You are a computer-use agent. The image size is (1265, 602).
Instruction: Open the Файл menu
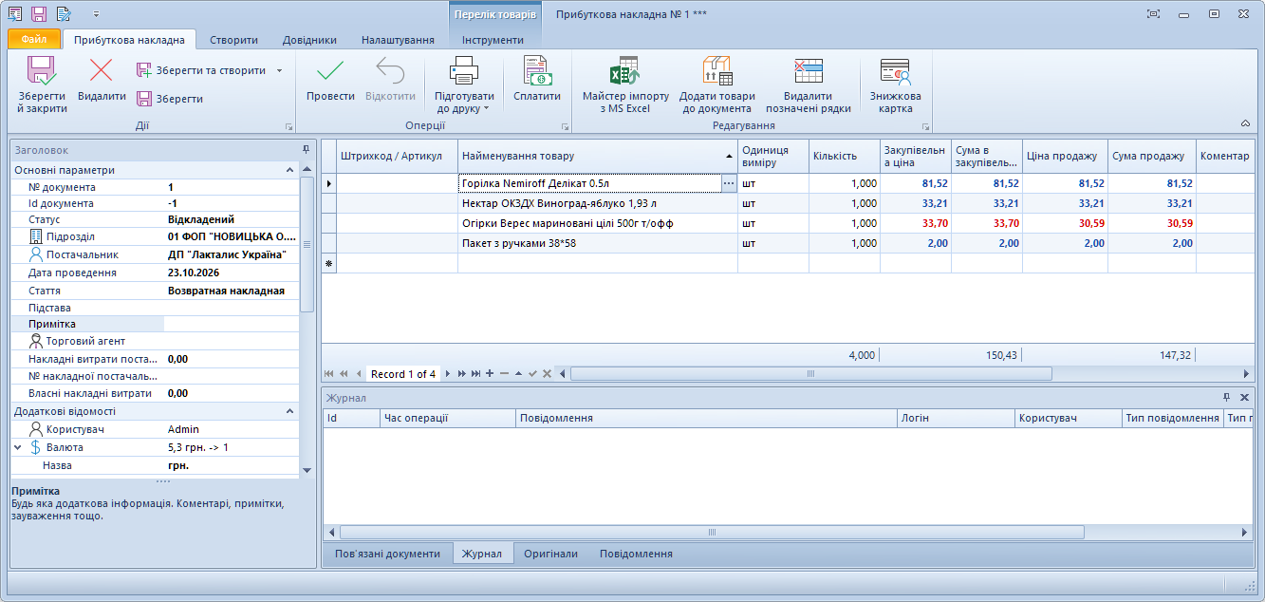point(34,40)
